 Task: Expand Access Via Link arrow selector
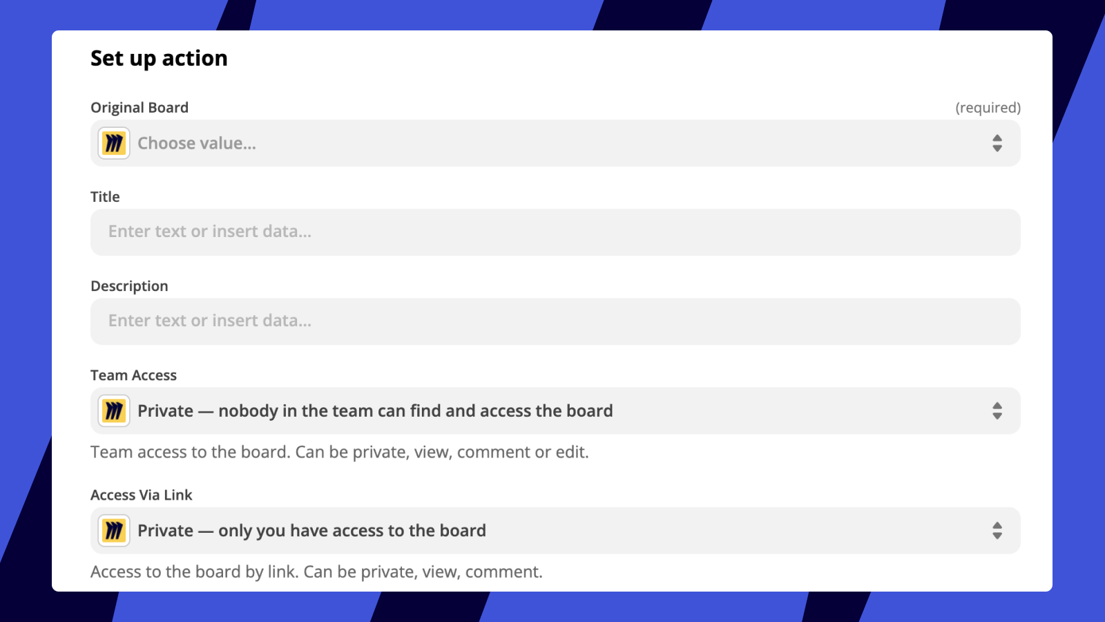(997, 531)
